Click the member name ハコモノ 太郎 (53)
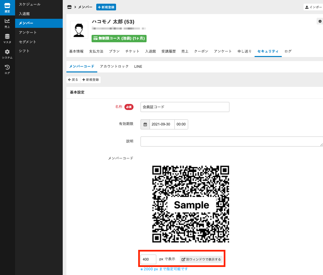 click(113, 21)
